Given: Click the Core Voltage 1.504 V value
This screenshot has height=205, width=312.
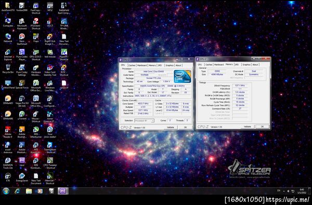Looking at the screenshot, I should coord(166,81).
